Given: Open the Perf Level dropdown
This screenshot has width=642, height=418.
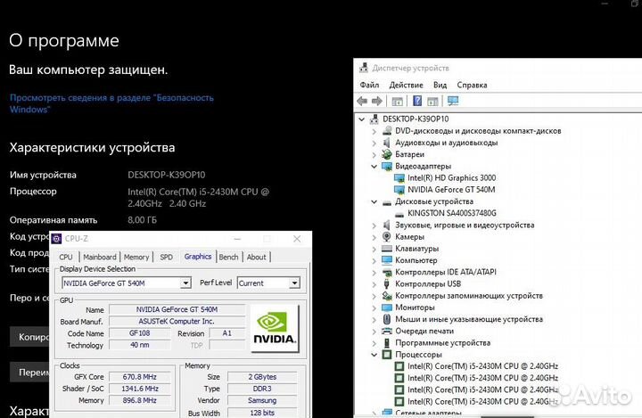Looking at the screenshot, I should [294, 283].
